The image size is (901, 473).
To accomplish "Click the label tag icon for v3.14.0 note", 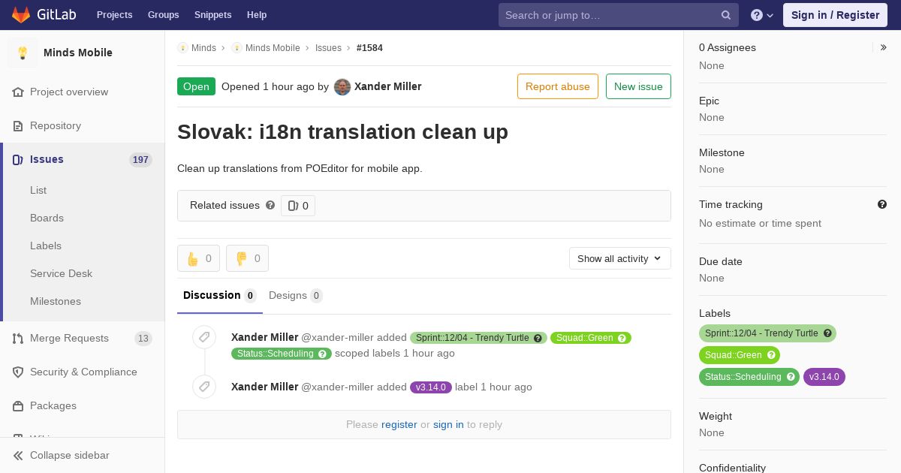I will click(204, 387).
